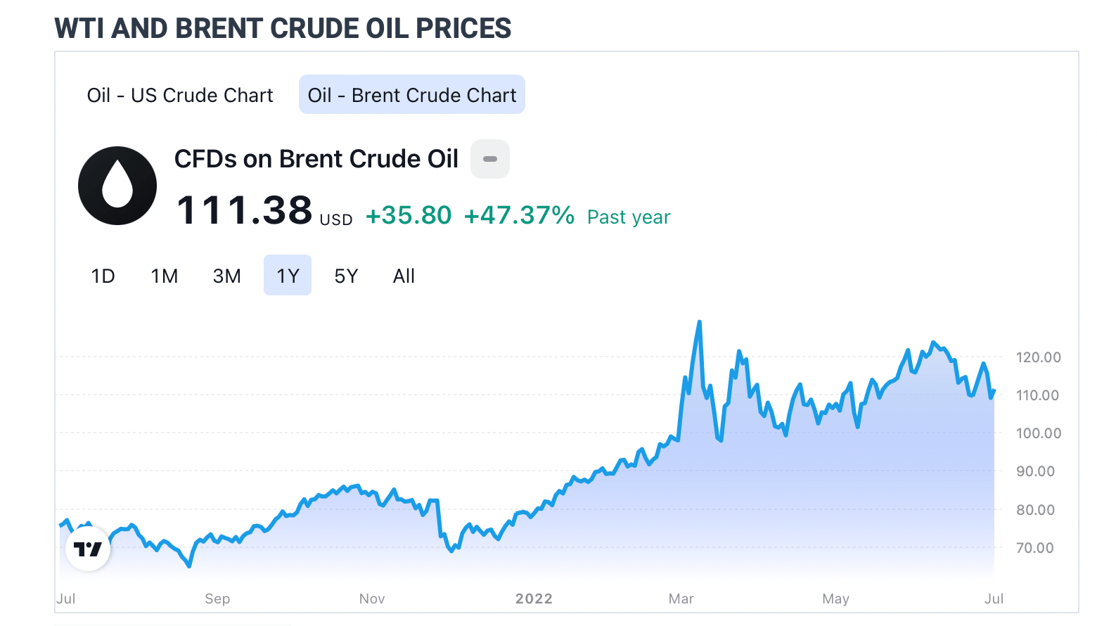1097x626 pixels.
Task: Click the gray dash status badge
Action: [x=490, y=159]
